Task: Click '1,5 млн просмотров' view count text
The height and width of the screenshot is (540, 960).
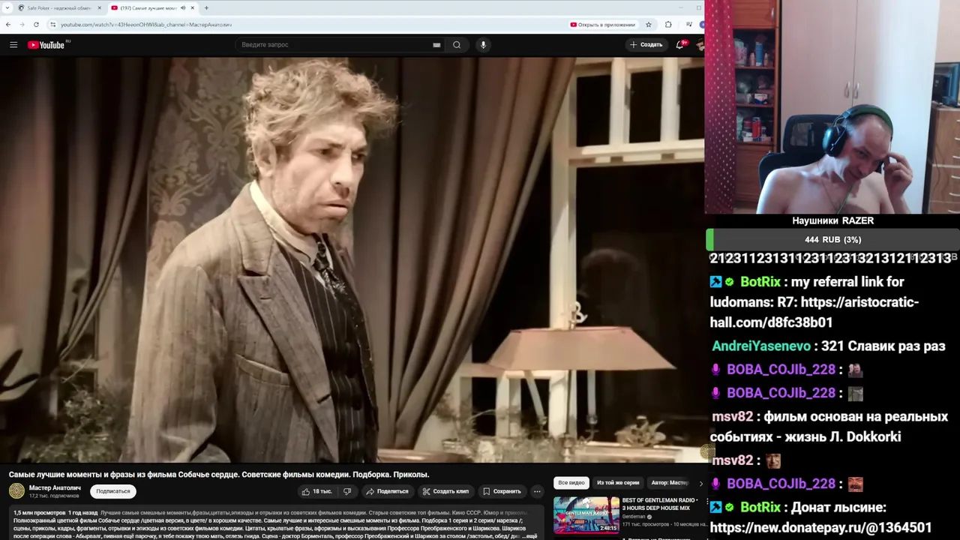Action: 39,513
